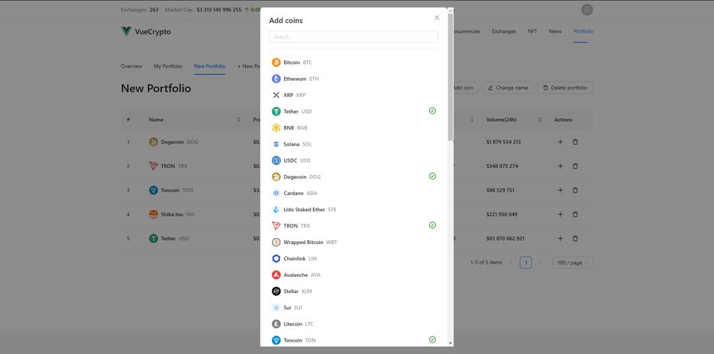Open user profile avatar icon
714x354 pixels.
click(x=586, y=10)
